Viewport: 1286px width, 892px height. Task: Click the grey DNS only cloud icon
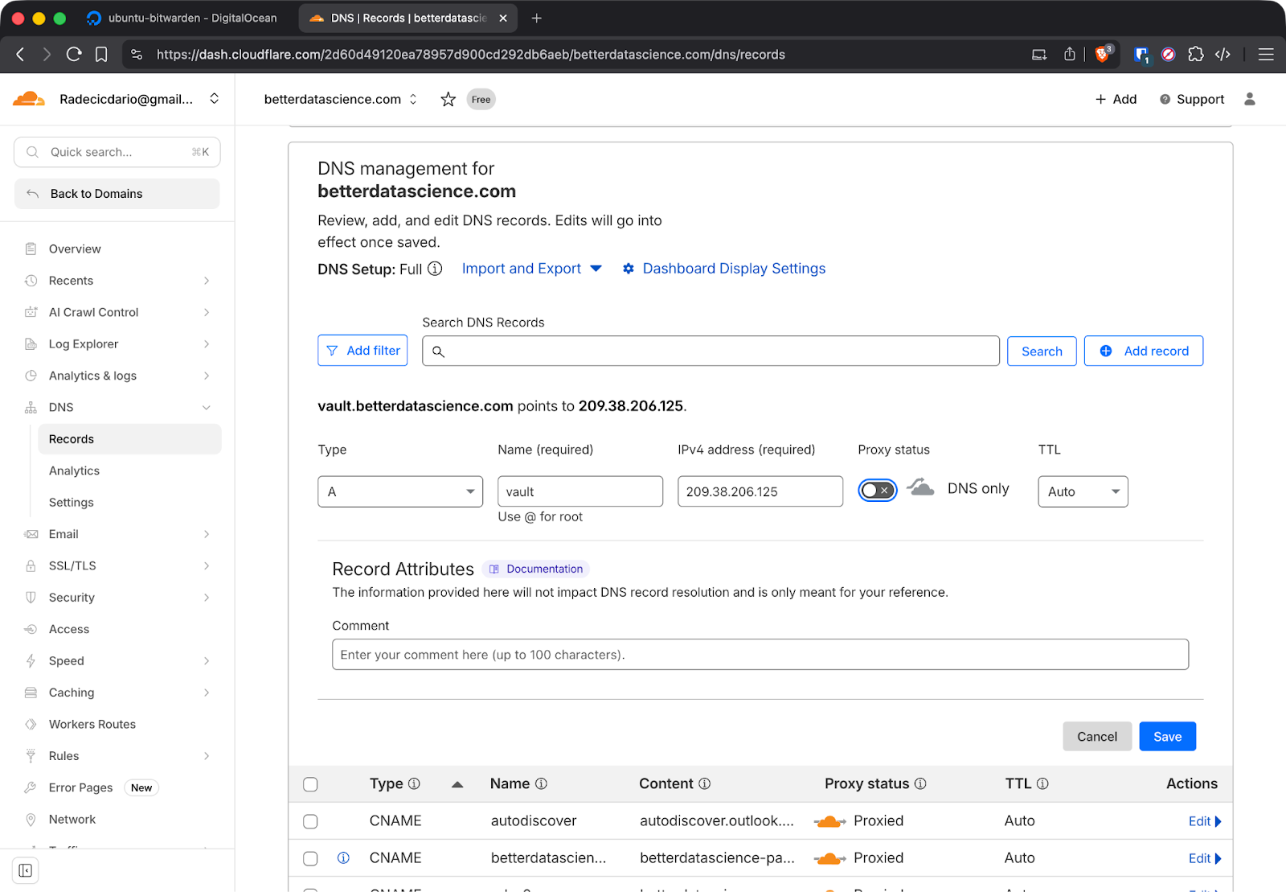click(919, 488)
